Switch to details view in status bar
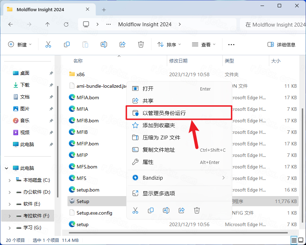This screenshot has height=245, width=306. [294, 240]
